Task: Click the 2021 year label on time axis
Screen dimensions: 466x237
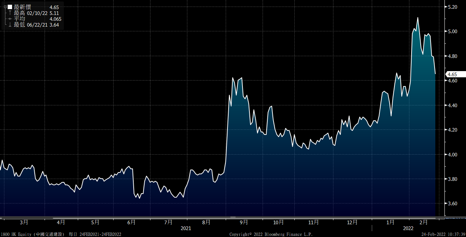Action: point(186,228)
